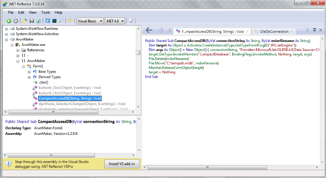This screenshot has width=326, height=178.
Task: Open the File menu
Action: 11,13
